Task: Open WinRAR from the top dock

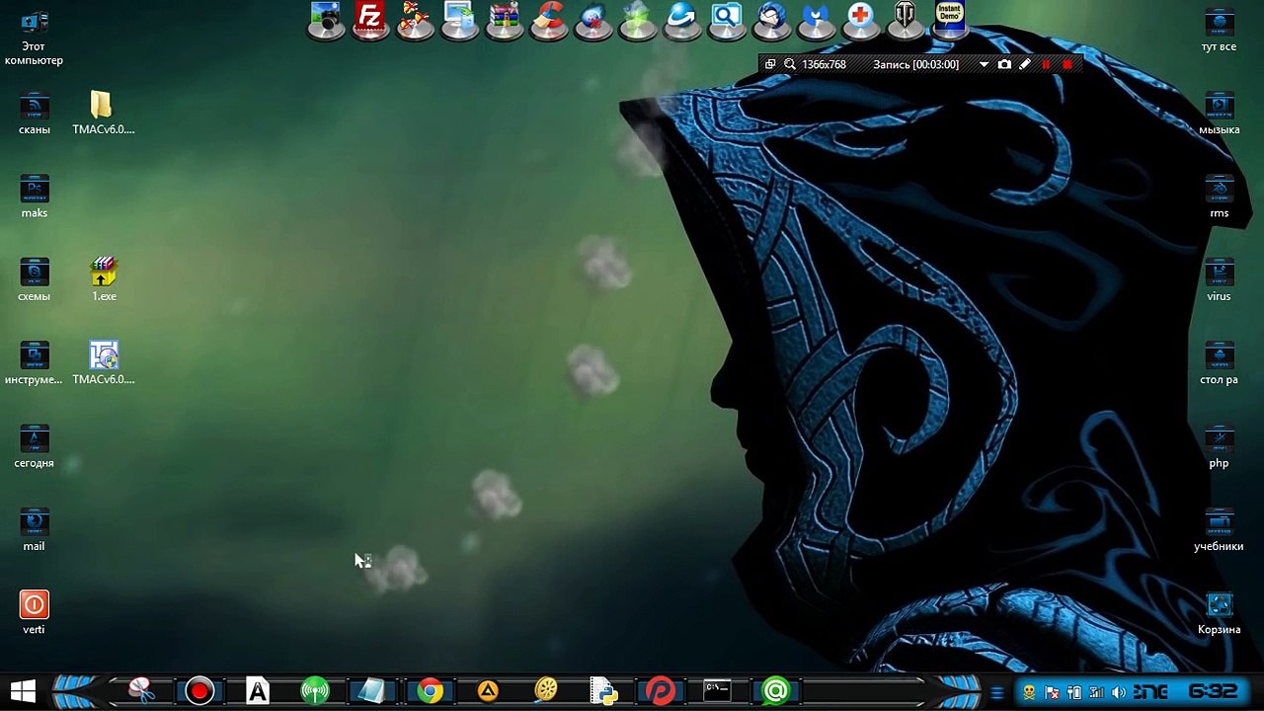Action: coord(505,19)
